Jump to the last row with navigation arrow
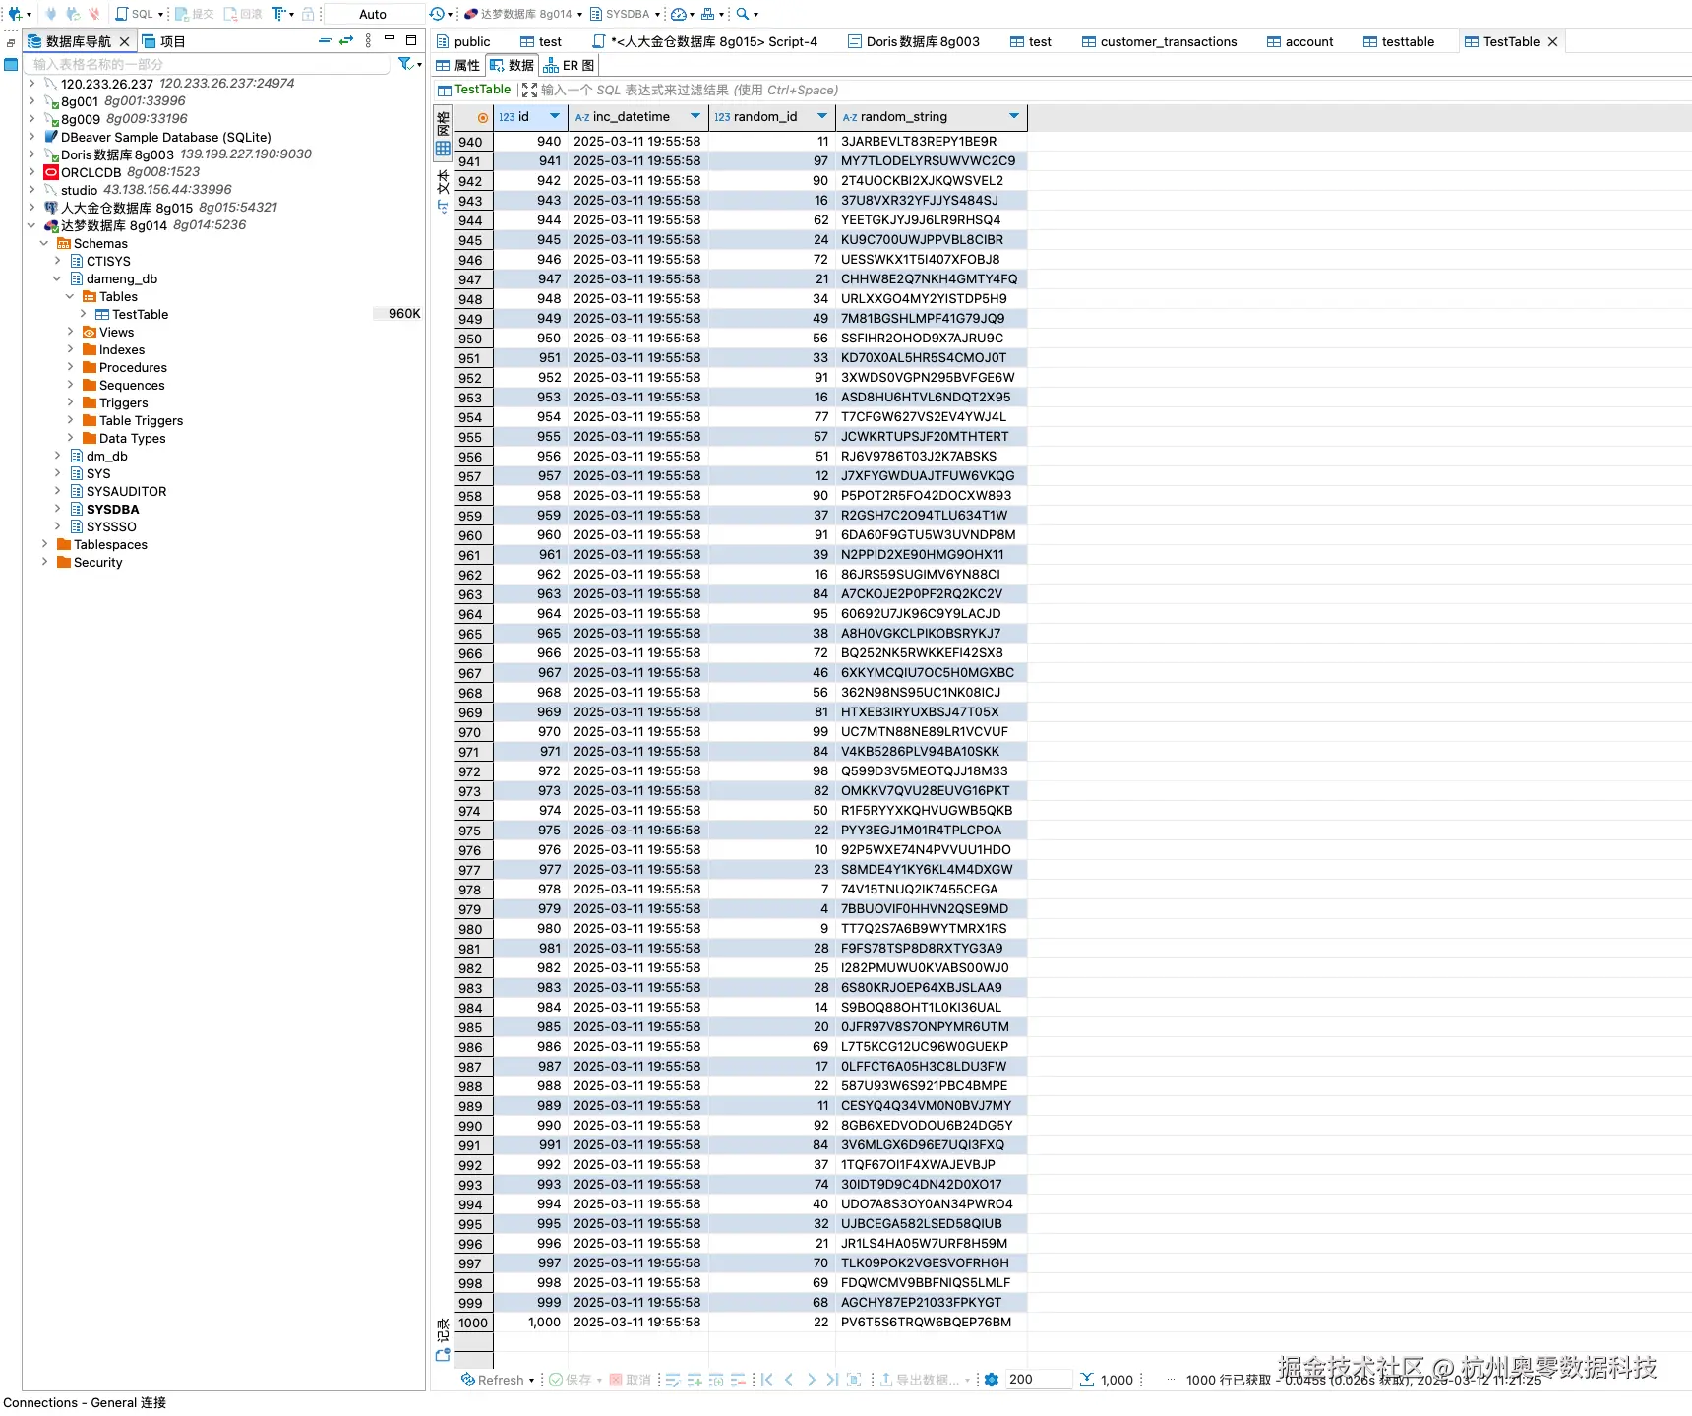The image size is (1692, 1416). click(x=832, y=1380)
